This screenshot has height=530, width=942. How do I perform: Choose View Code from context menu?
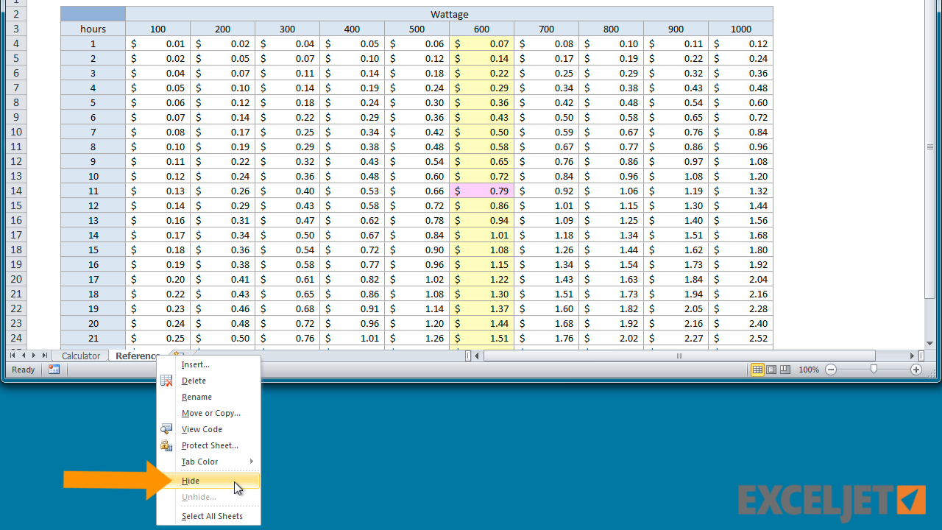[209, 429]
